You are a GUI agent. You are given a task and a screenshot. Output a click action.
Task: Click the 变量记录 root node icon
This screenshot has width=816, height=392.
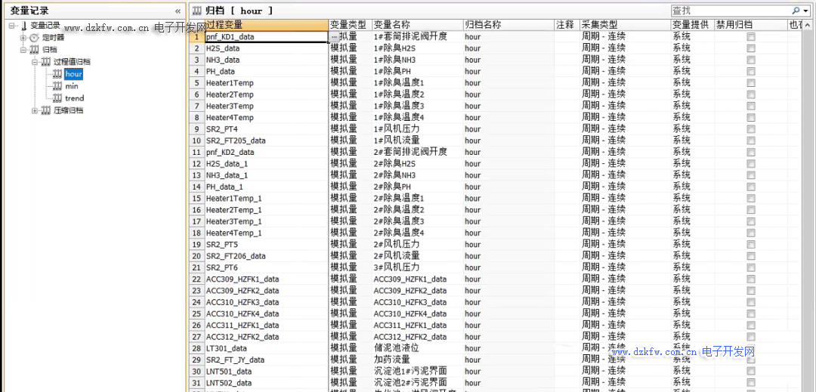coord(23,26)
